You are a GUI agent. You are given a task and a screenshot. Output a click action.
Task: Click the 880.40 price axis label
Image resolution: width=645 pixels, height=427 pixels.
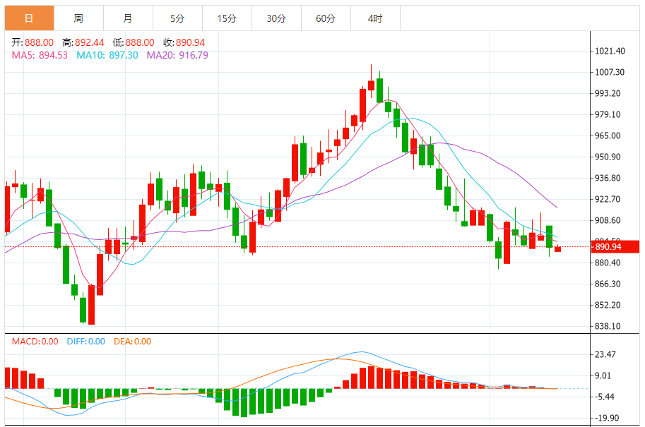point(608,263)
